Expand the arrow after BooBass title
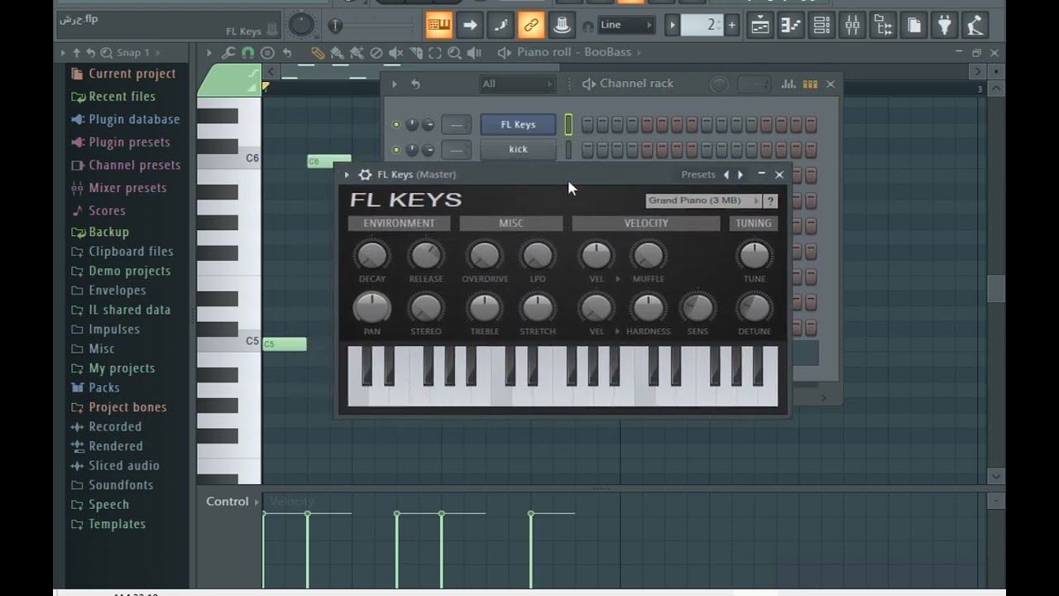 click(640, 52)
